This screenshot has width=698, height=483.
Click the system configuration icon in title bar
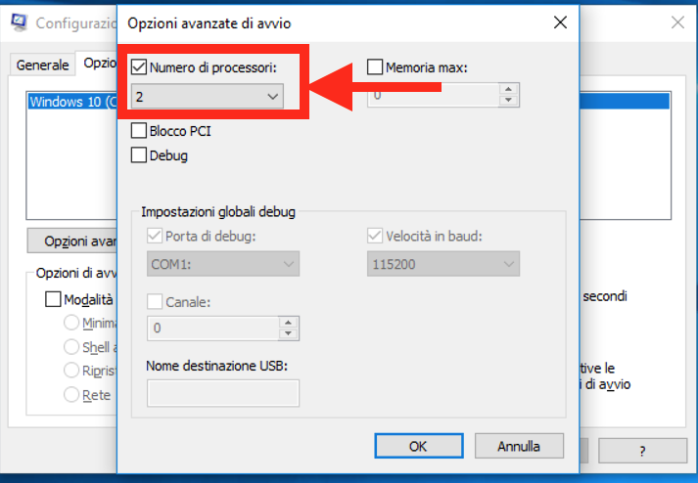pos(19,22)
